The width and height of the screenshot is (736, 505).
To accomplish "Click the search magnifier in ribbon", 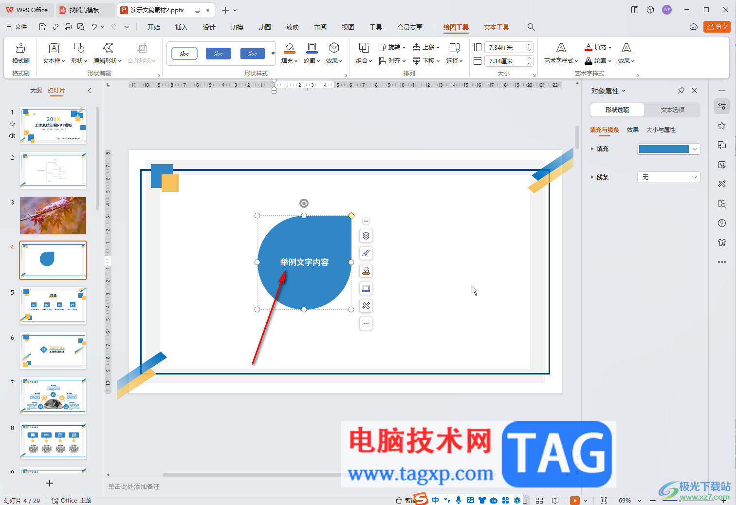I will tap(531, 27).
